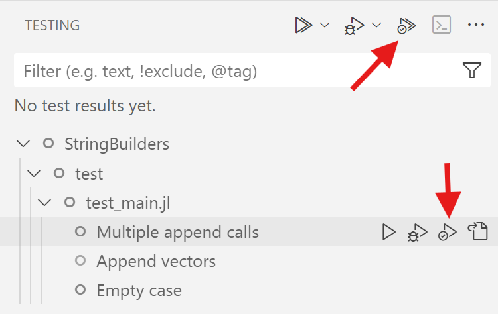Run all tests using double-arrow icon
The image size is (498, 314).
click(x=303, y=25)
